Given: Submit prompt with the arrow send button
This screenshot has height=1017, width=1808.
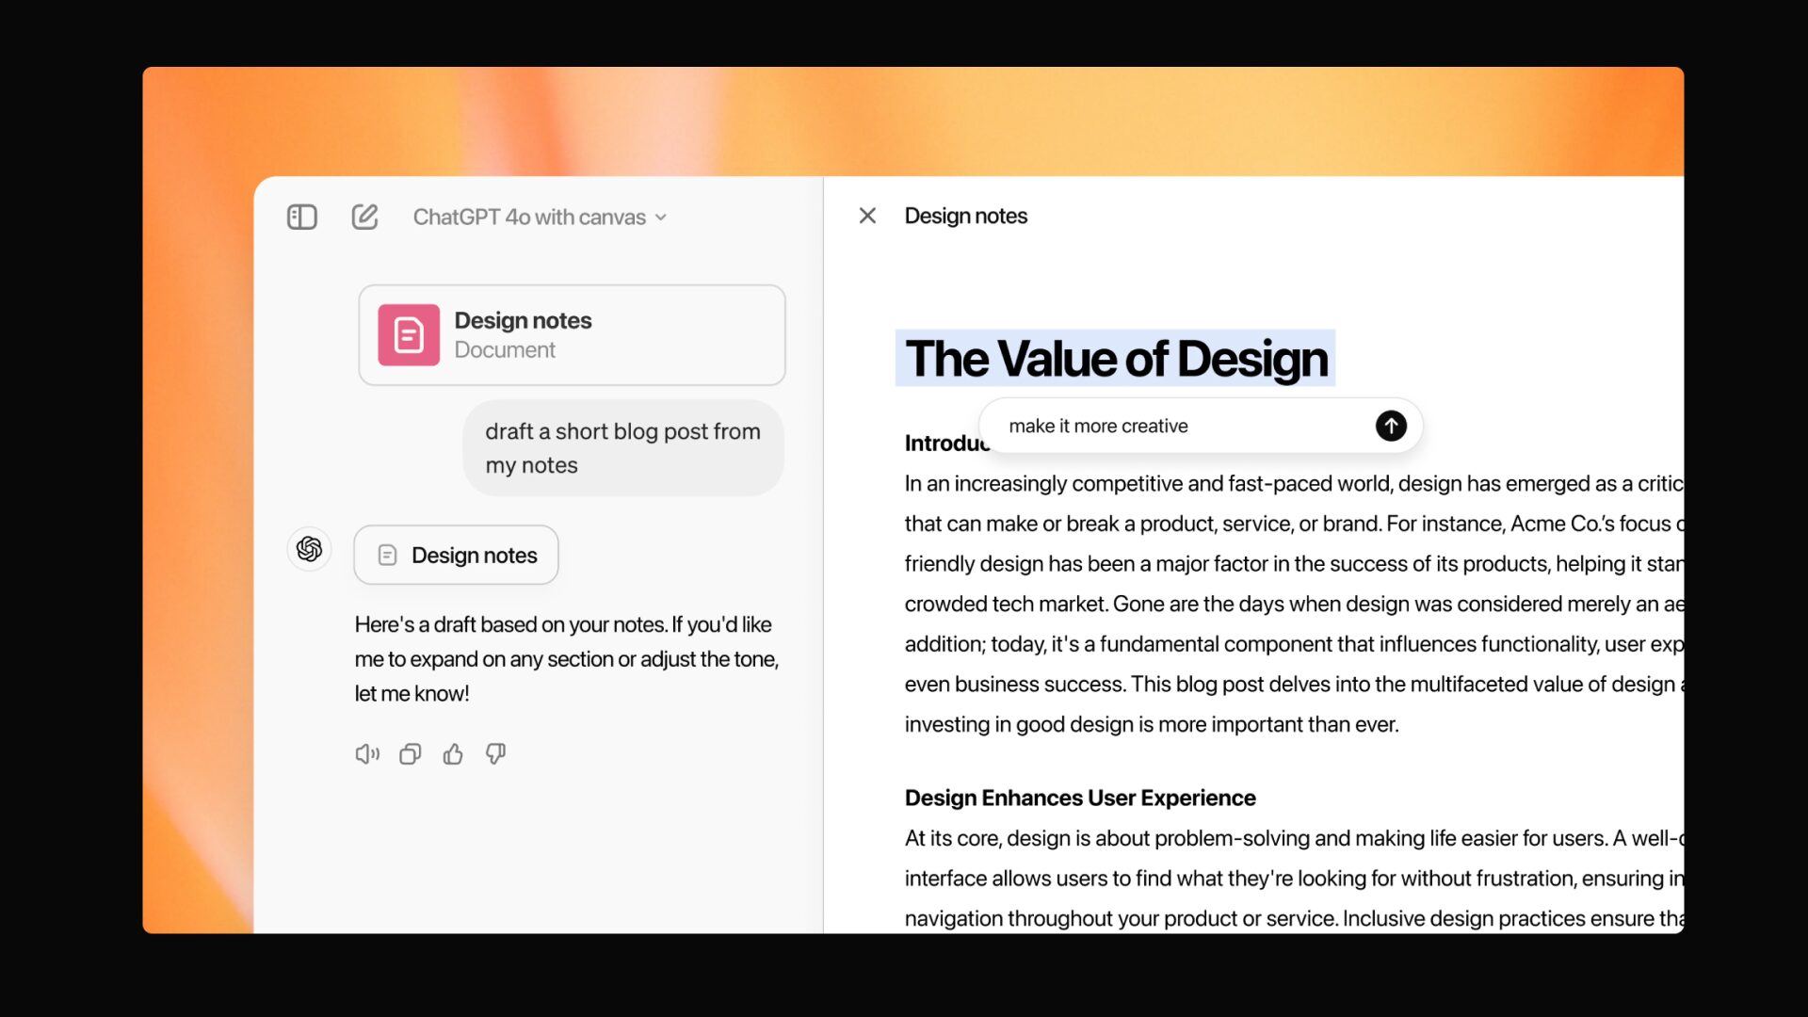Looking at the screenshot, I should 1391,426.
